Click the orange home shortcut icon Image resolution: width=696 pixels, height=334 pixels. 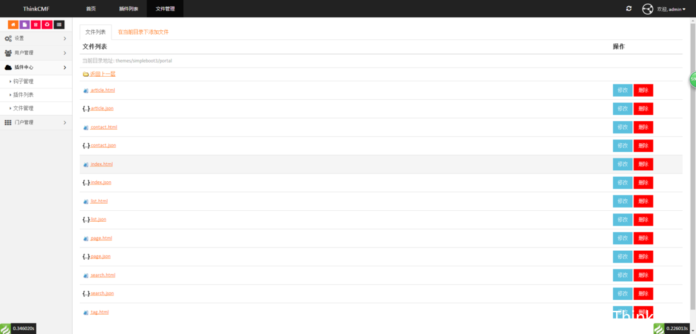tap(13, 25)
